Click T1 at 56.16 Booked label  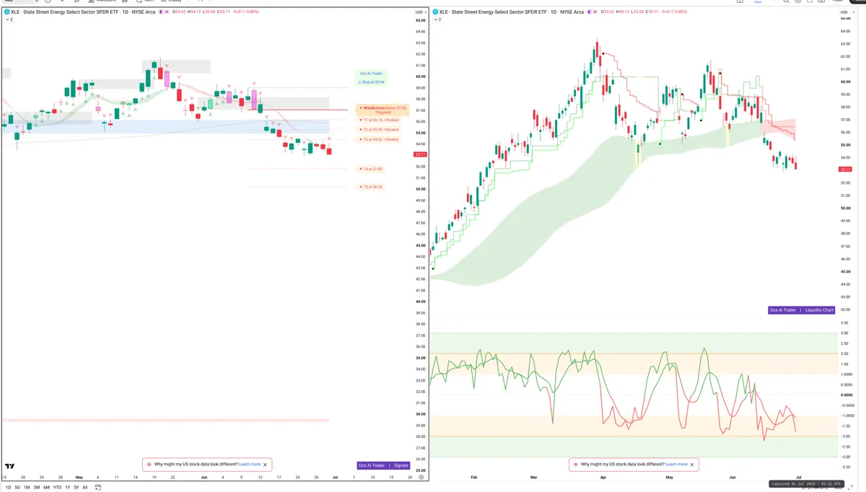coord(379,120)
